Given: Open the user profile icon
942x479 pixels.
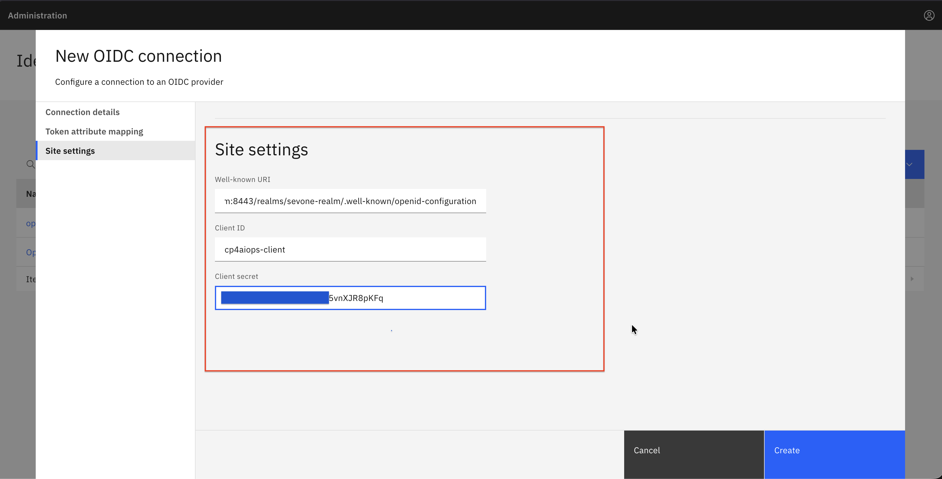Looking at the screenshot, I should pos(929,15).
